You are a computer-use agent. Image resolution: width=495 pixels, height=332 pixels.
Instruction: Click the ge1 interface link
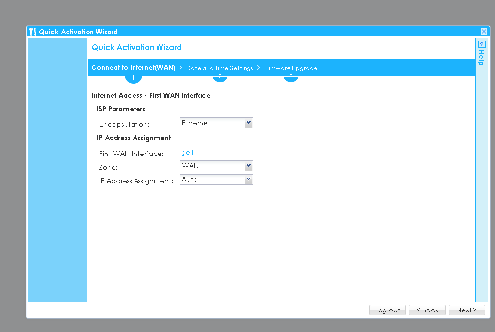pos(187,152)
